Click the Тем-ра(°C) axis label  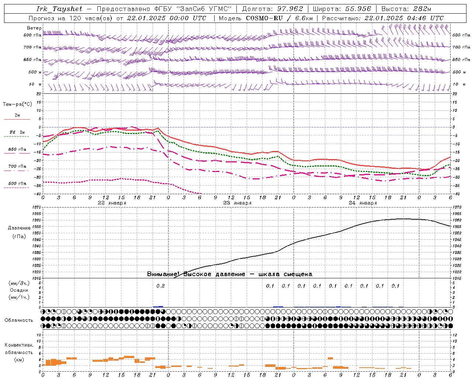click(x=17, y=104)
